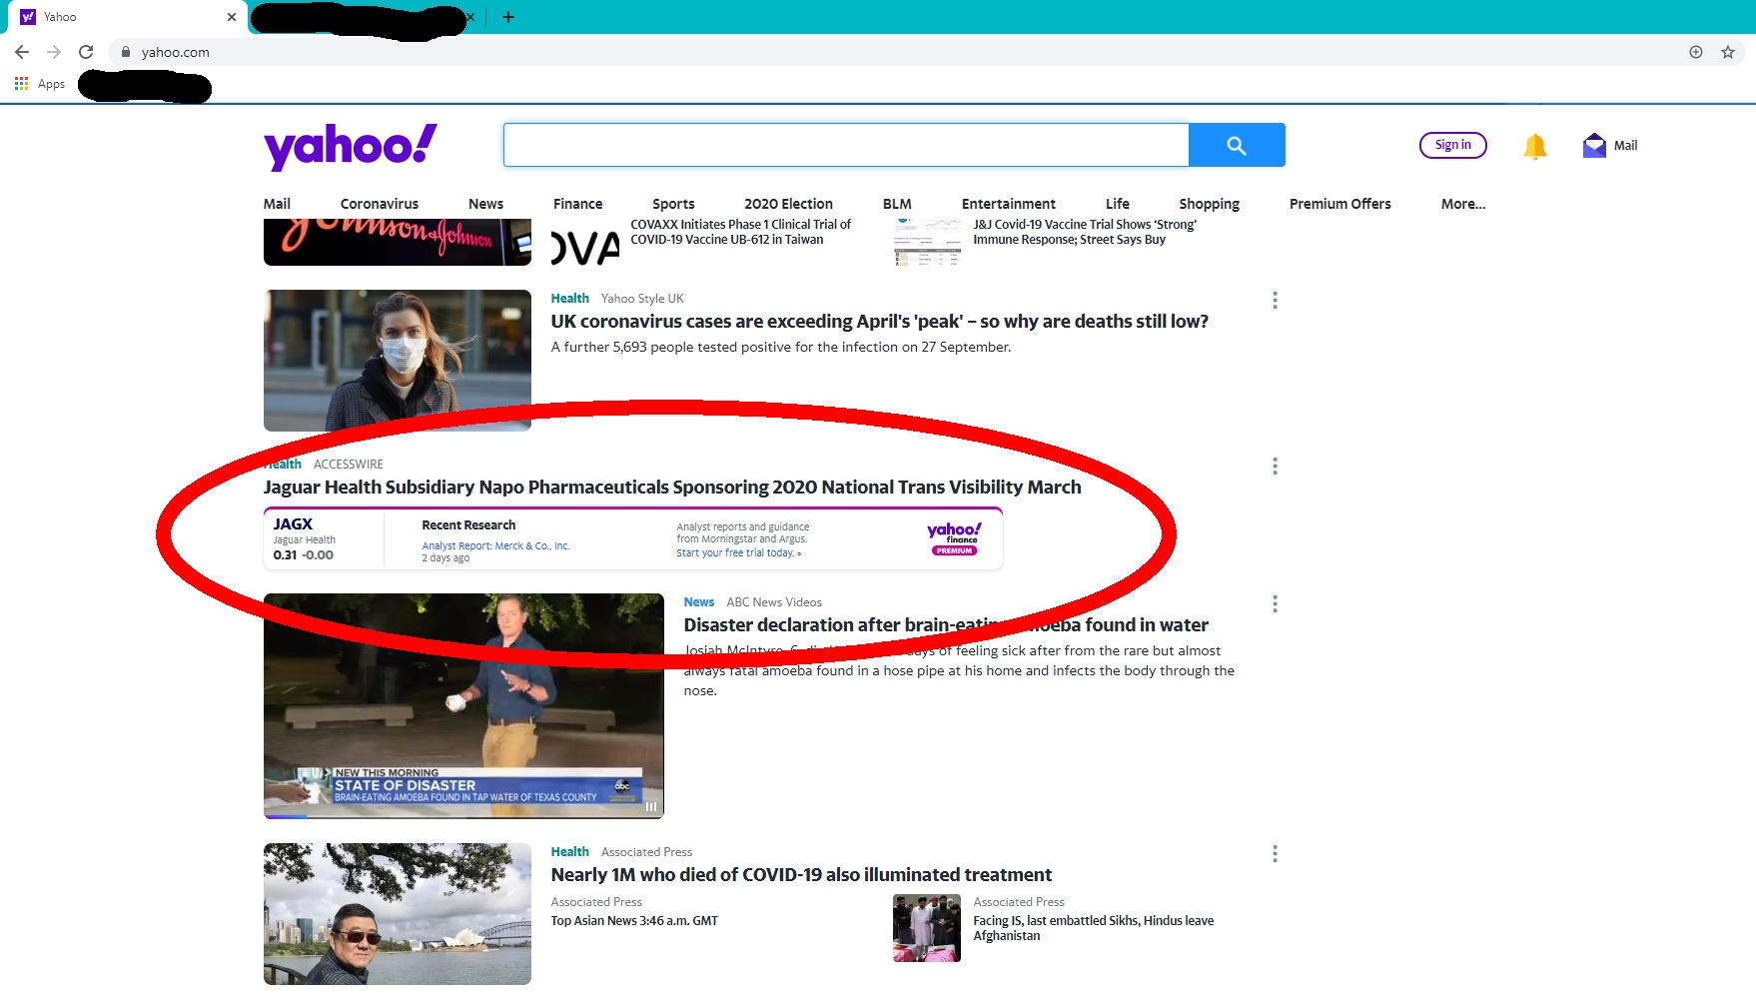Screen dimensions: 1756x996
Task: Open Shopping section
Action: pyautogui.click(x=1209, y=204)
